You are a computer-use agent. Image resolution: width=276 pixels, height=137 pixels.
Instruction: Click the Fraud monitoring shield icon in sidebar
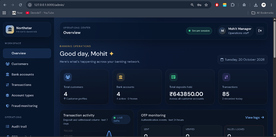(x=7, y=106)
